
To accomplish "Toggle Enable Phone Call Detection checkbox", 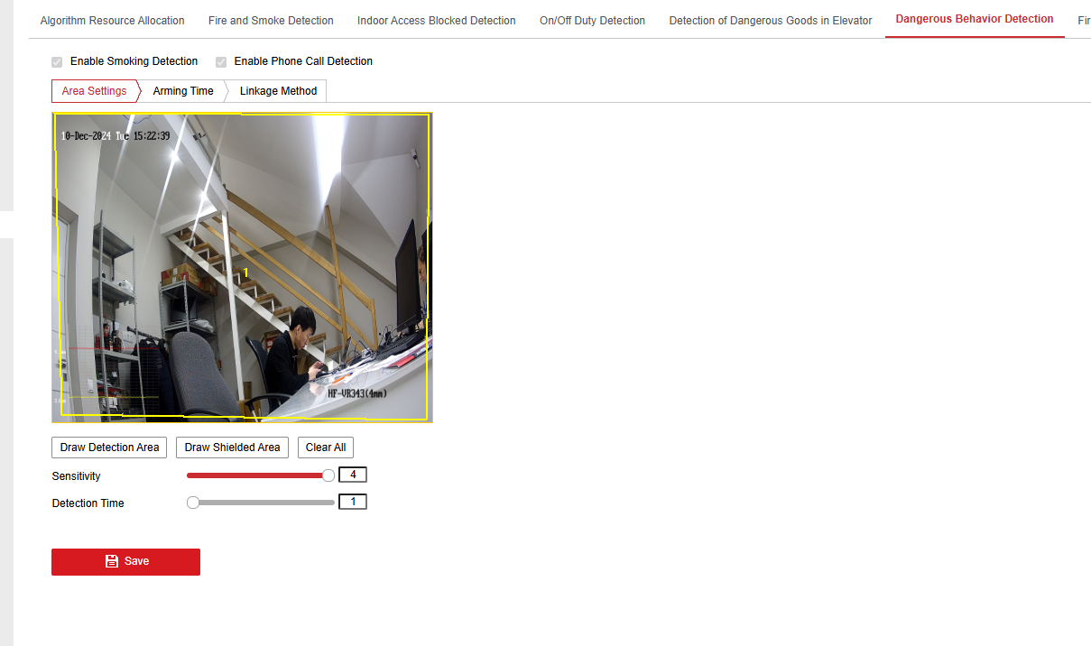I will pos(221,61).
